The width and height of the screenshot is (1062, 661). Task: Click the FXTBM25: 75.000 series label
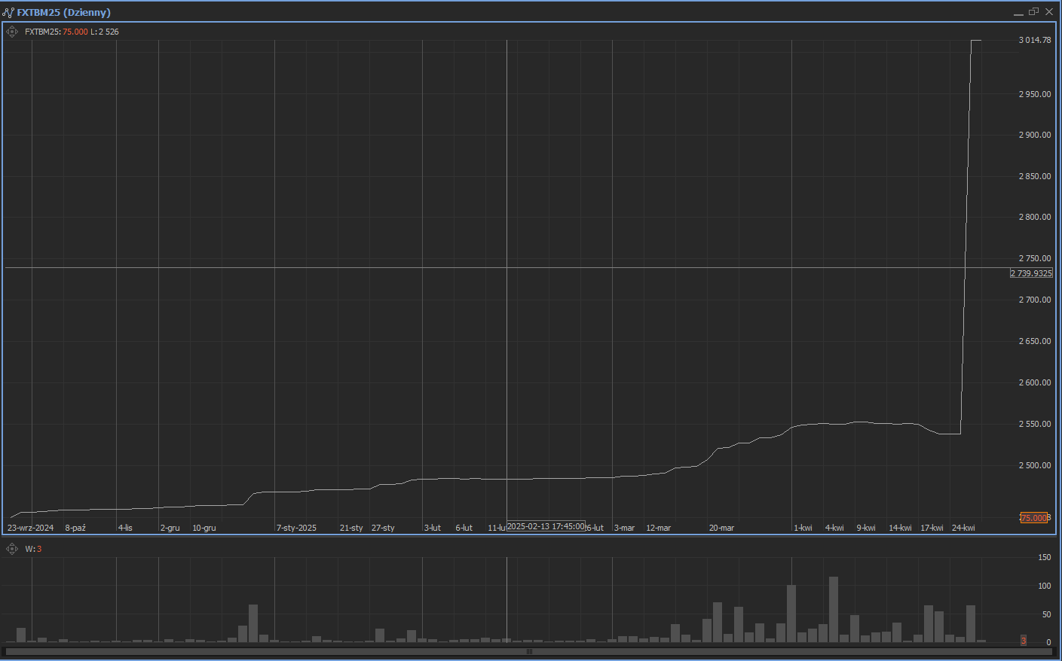pos(56,32)
